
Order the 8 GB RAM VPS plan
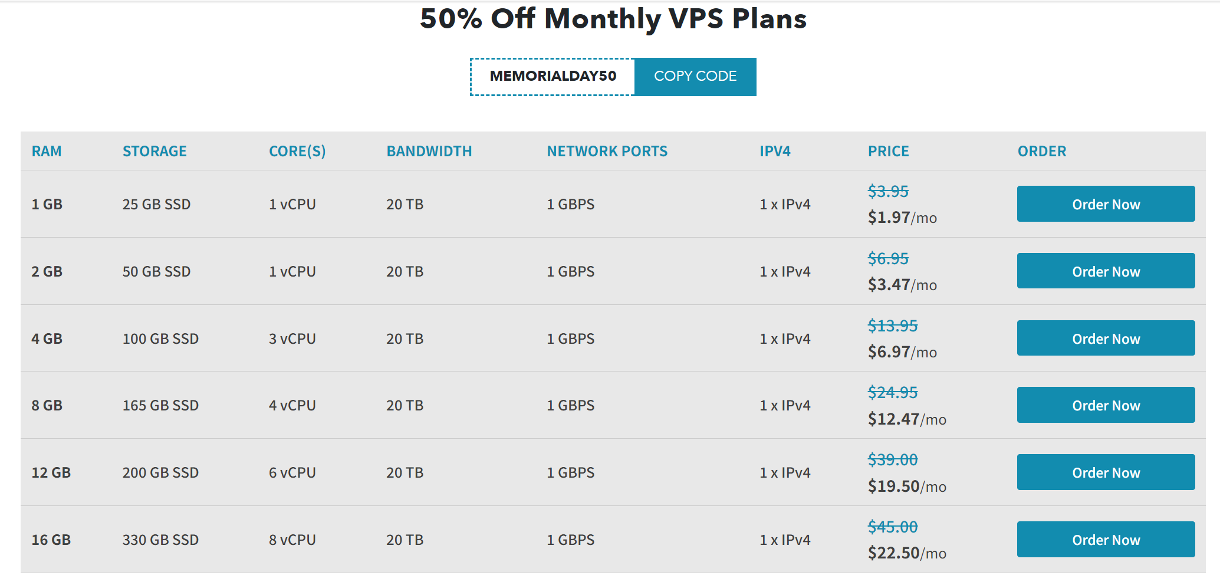coord(1106,405)
